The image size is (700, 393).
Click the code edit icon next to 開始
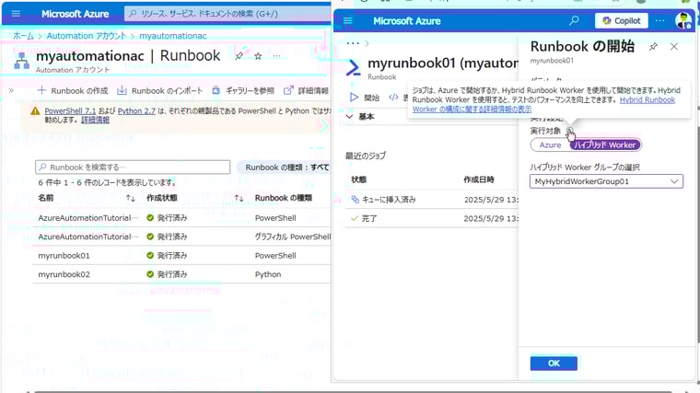point(393,98)
